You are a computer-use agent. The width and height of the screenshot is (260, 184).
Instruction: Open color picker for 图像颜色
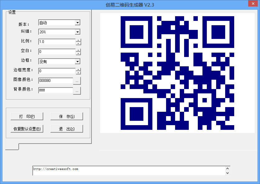[77, 81]
